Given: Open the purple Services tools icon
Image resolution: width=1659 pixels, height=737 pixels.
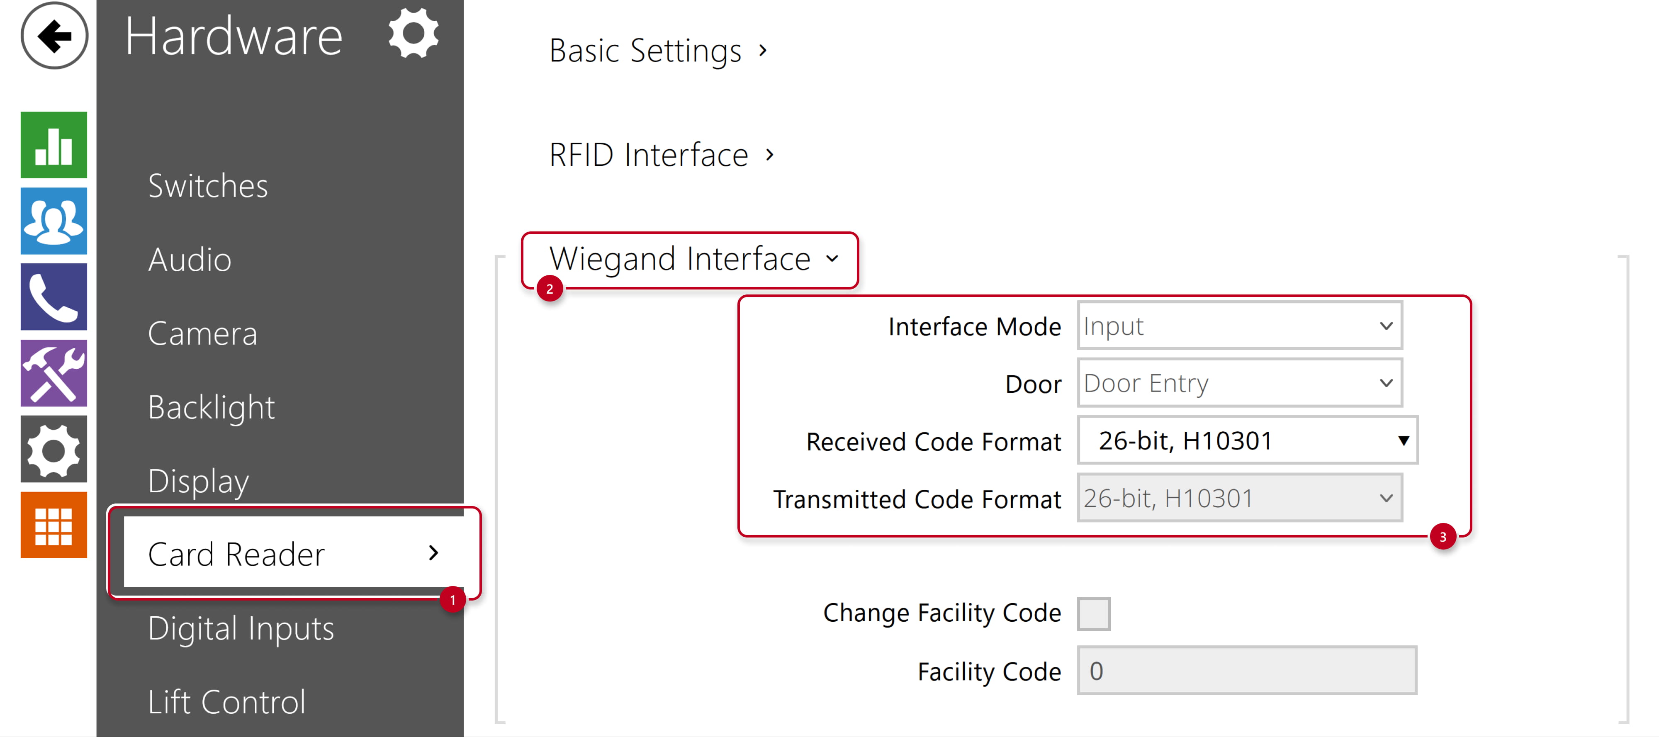Looking at the screenshot, I should coord(54,372).
